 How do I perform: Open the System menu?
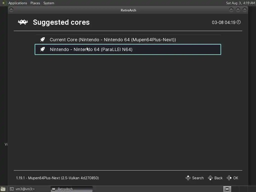(49, 3)
